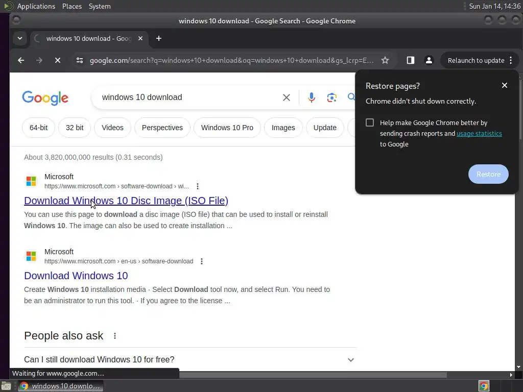
Task: Click the magnifier search icon
Action: [351, 97]
